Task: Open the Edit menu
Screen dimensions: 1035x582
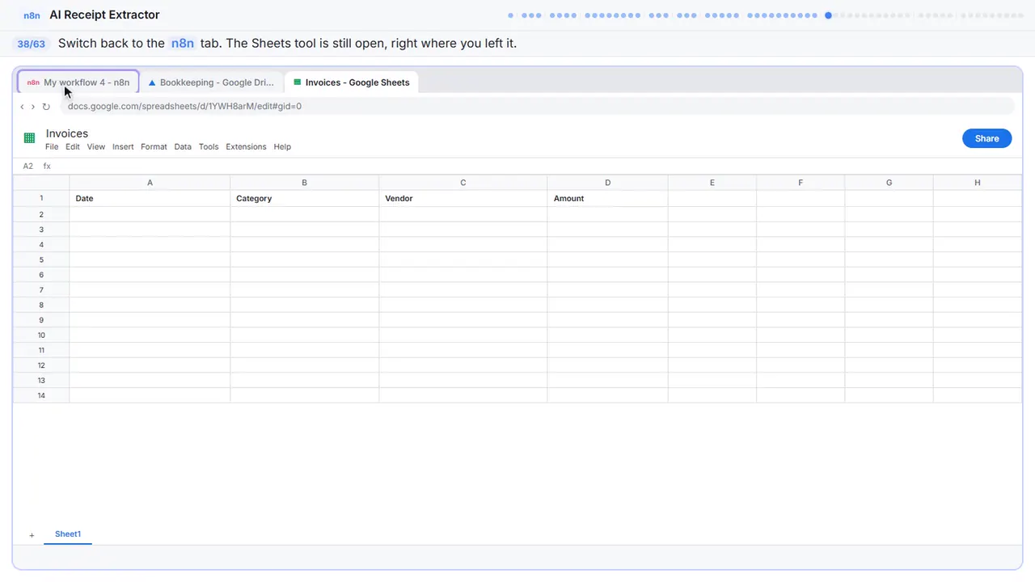Action: point(73,147)
